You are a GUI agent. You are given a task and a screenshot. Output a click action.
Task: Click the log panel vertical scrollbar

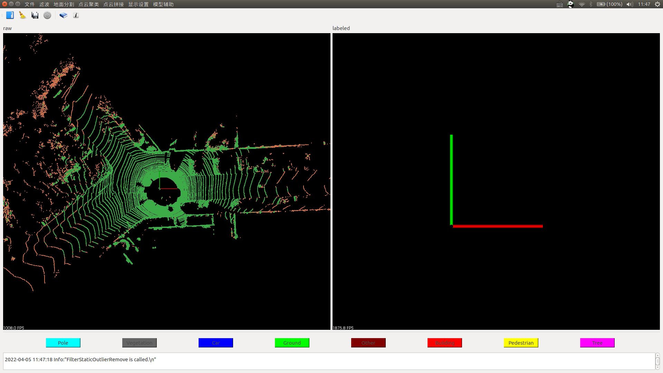point(657,361)
